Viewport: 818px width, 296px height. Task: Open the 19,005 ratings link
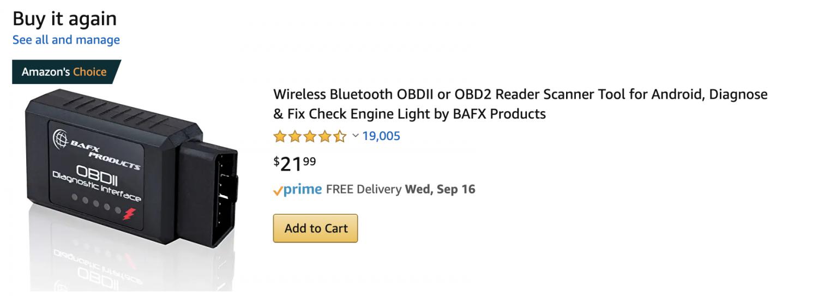pyautogui.click(x=381, y=136)
